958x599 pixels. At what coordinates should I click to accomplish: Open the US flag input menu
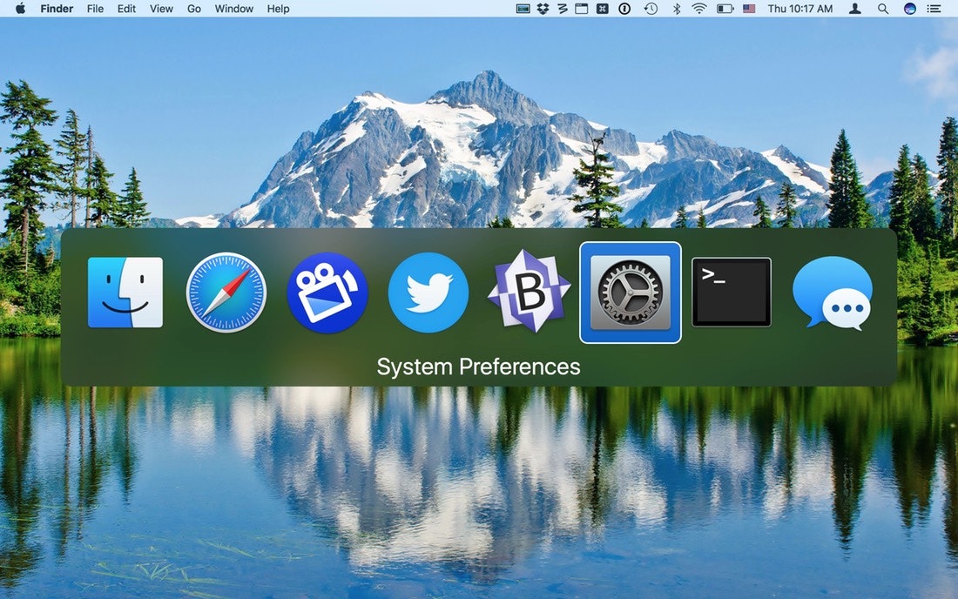click(749, 9)
